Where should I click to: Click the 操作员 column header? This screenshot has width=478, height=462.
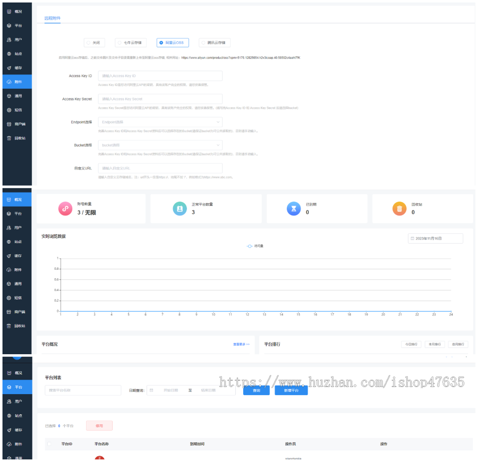290,444
